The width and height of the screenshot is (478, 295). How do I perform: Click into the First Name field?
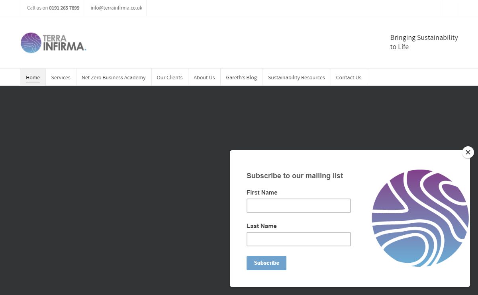pos(299,206)
